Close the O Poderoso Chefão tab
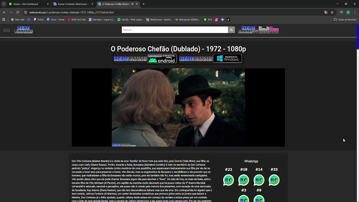Screen dimensions: 359x202 [x=137, y=4]
